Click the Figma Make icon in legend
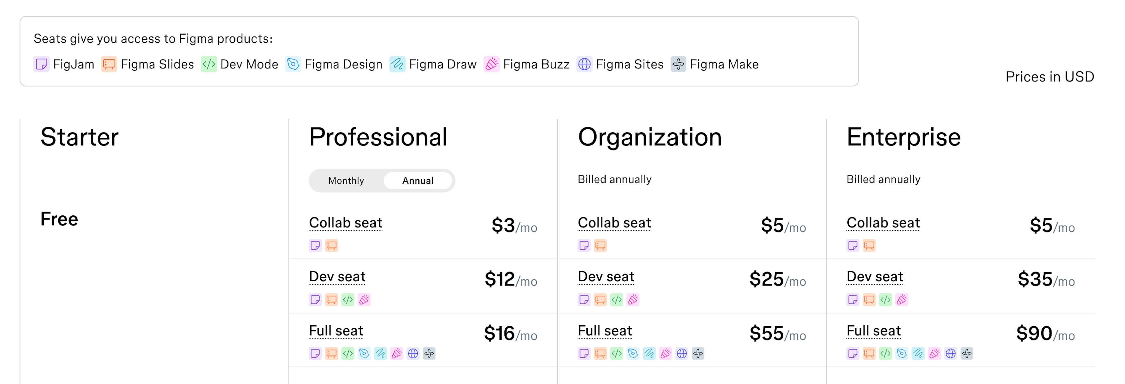1125x384 pixels. coord(678,64)
